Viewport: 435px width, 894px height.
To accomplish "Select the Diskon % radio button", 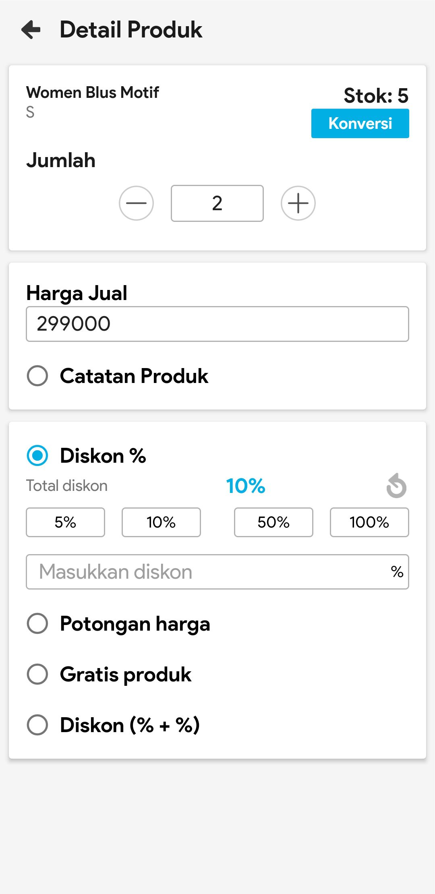I will click(x=37, y=455).
